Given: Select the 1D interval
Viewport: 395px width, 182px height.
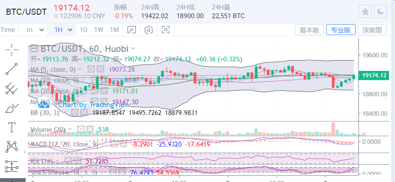Looking at the screenshot, I should coord(84,30).
